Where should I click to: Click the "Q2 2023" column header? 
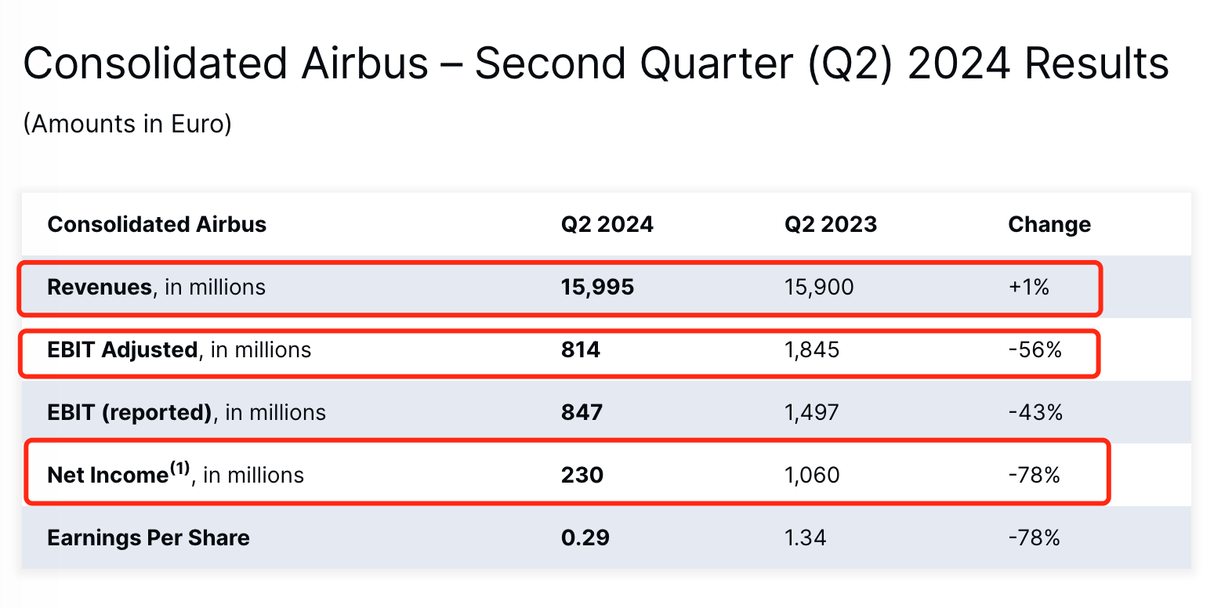(x=830, y=225)
